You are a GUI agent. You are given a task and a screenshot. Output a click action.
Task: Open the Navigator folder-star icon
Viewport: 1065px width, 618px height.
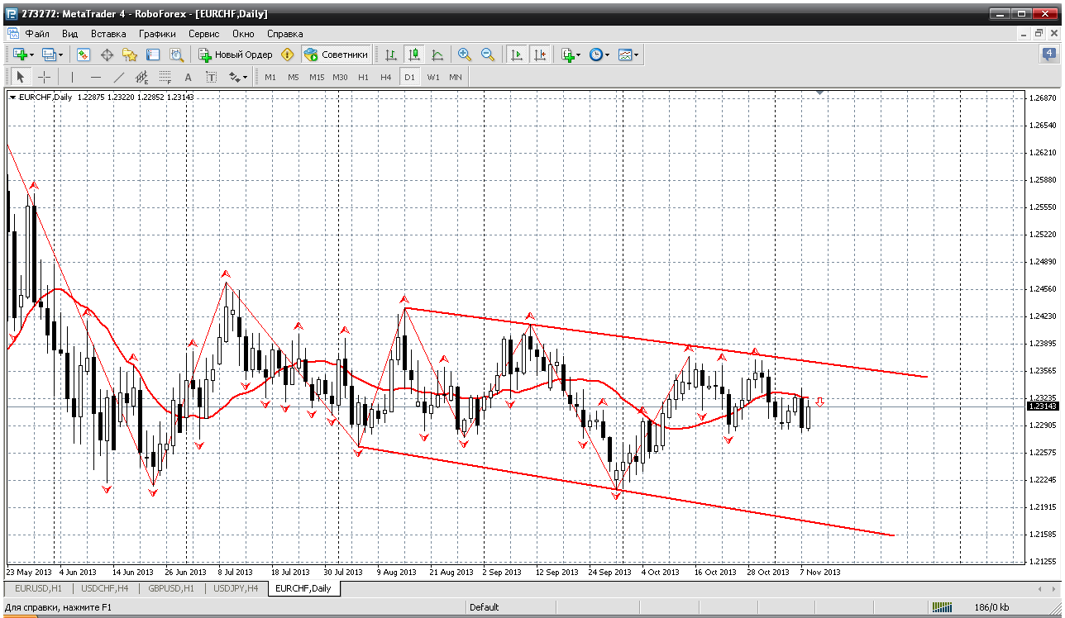pos(130,55)
